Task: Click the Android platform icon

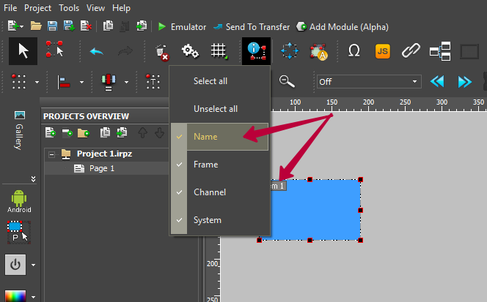Action: 19,200
